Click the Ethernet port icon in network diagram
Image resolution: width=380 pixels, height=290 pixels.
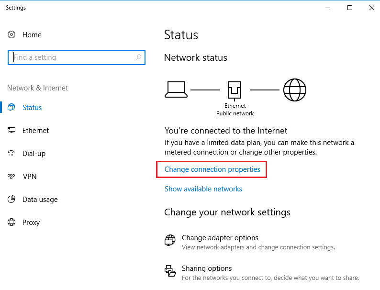tap(235, 89)
